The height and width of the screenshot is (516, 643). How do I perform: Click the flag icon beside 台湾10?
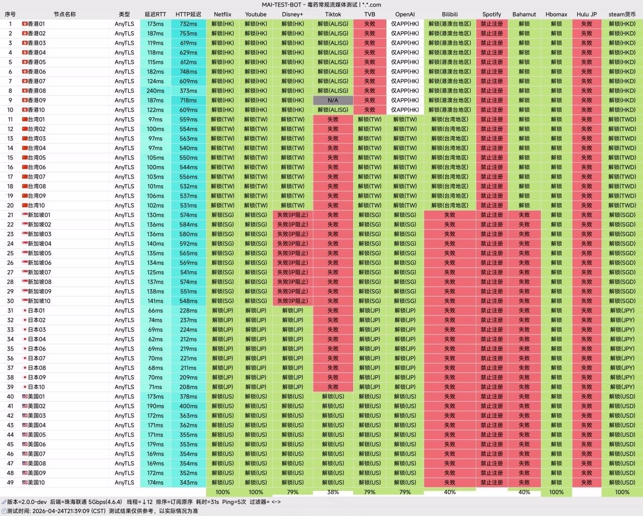(25, 205)
